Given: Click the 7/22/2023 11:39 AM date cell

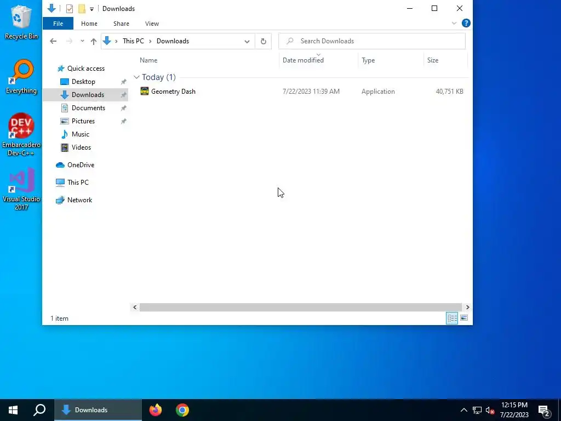Looking at the screenshot, I should pyautogui.click(x=311, y=92).
